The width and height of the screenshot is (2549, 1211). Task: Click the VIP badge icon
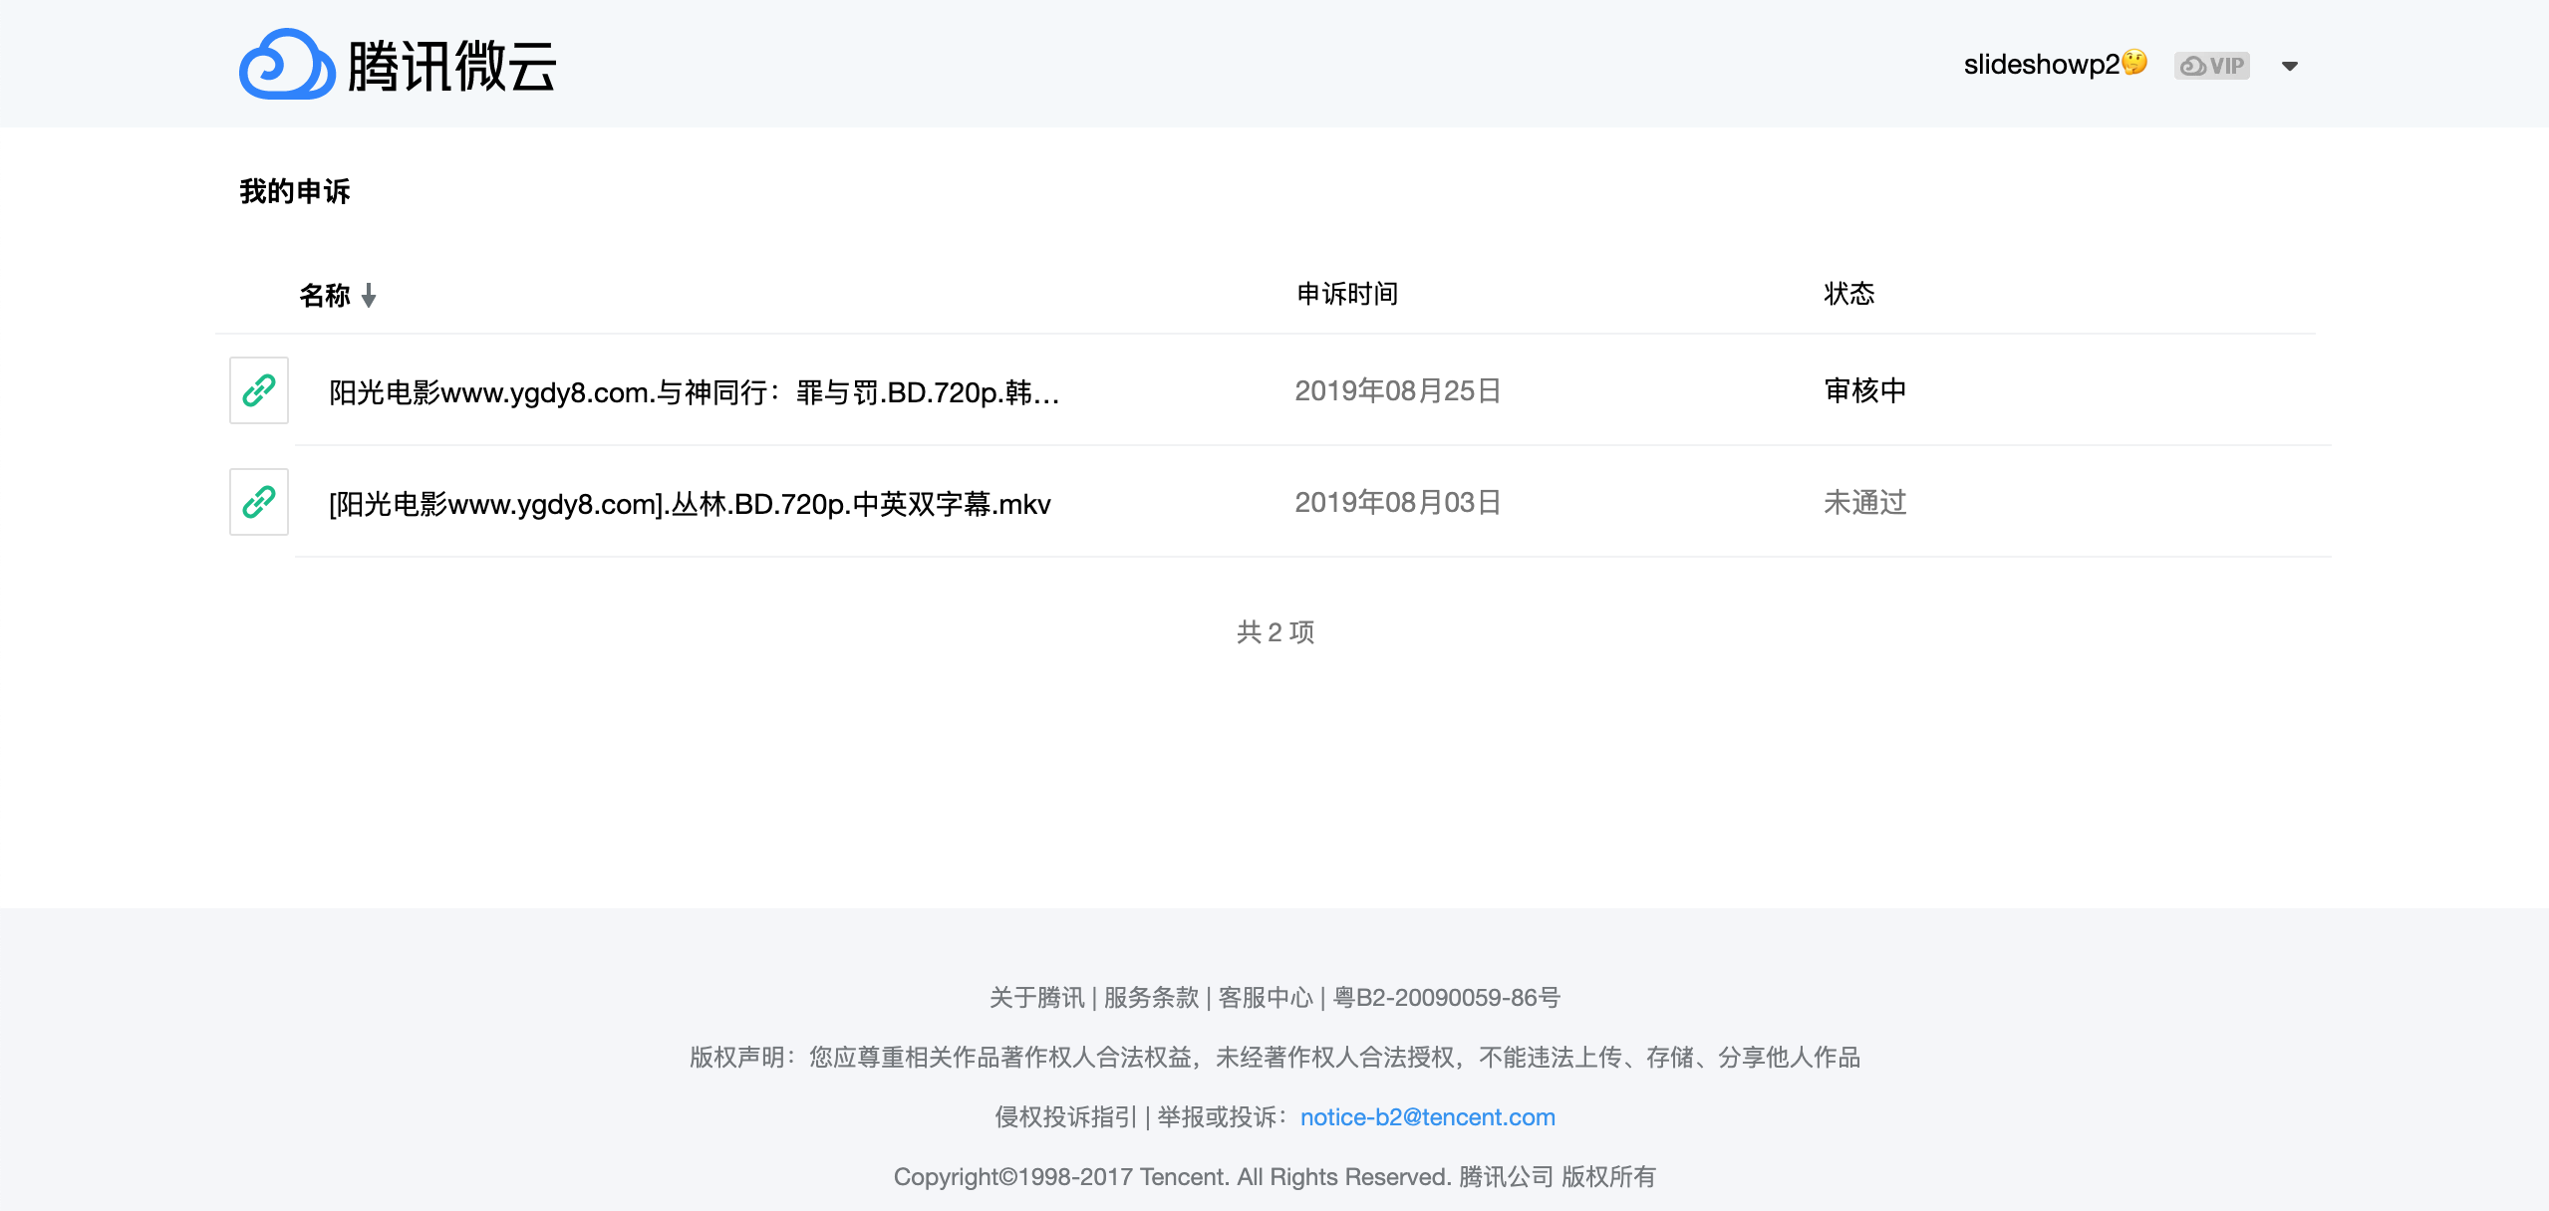2211,66
